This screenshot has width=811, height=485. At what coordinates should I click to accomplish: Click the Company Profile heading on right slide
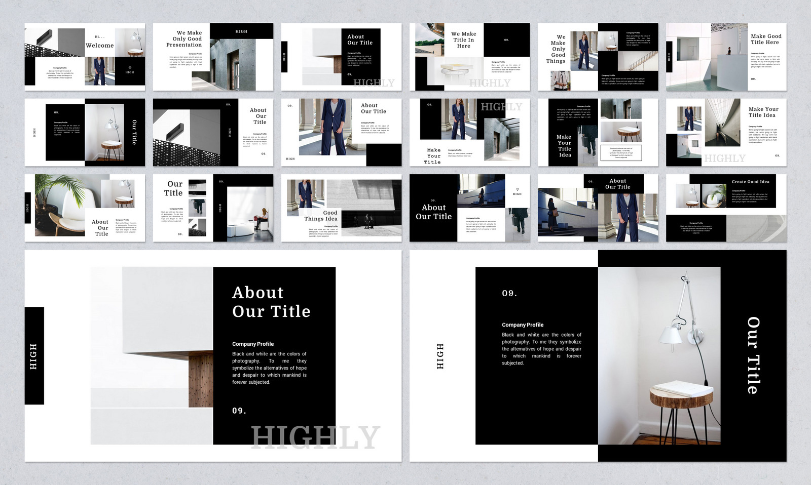523,325
